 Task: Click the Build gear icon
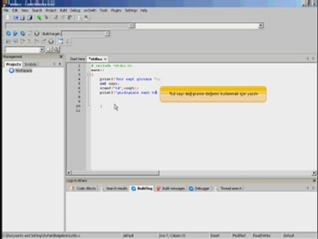point(8,34)
